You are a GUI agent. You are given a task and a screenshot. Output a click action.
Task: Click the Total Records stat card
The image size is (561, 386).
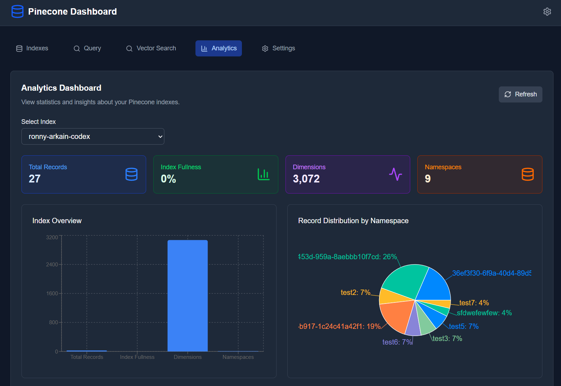(84, 174)
